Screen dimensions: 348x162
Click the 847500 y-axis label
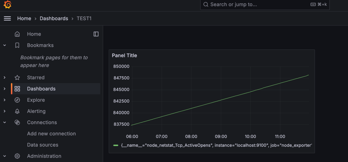[x=121, y=78]
